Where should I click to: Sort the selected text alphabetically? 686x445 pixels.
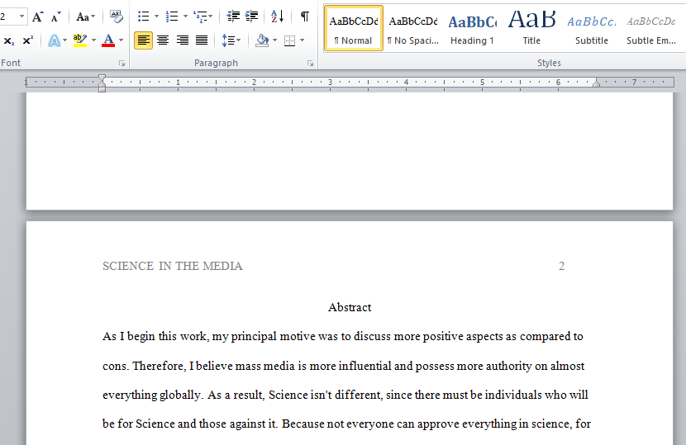pyautogui.click(x=278, y=17)
